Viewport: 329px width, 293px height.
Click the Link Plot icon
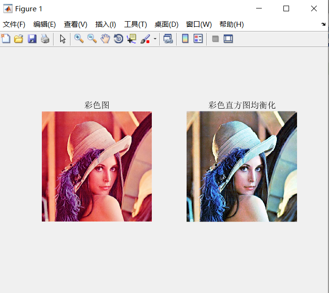tap(168, 39)
